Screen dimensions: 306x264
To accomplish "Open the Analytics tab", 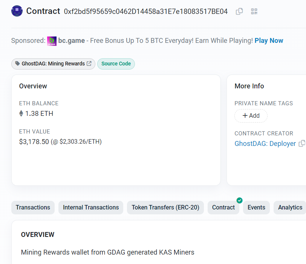I will [x=290, y=208].
